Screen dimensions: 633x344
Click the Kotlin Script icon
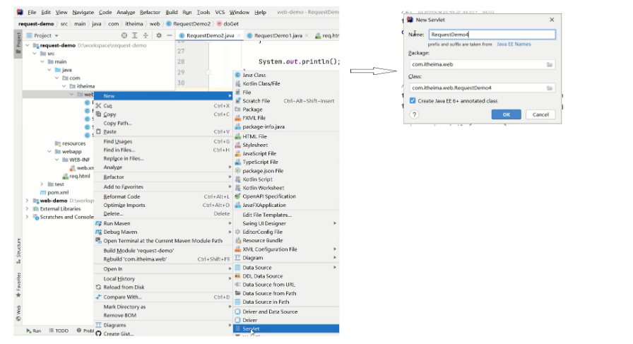pyautogui.click(x=238, y=179)
